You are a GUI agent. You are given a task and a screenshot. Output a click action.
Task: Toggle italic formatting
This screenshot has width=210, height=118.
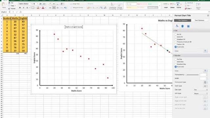[24, 8]
